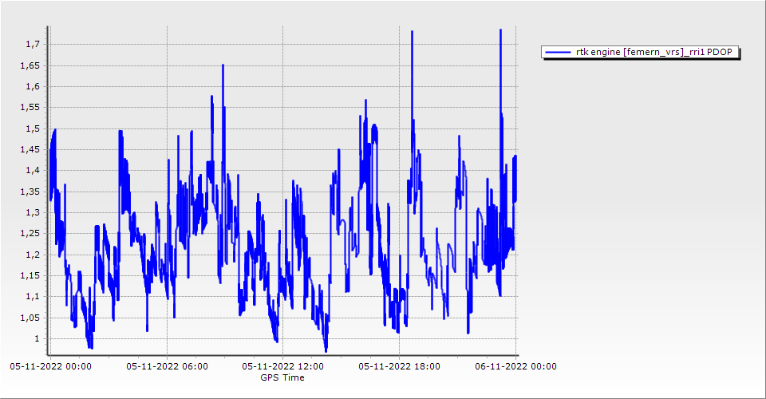Image resolution: width=766 pixels, height=399 pixels.
Task: Click the '06-11-2022 00:00' x-axis label
Action: pyautogui.click(x=516, y=367)
